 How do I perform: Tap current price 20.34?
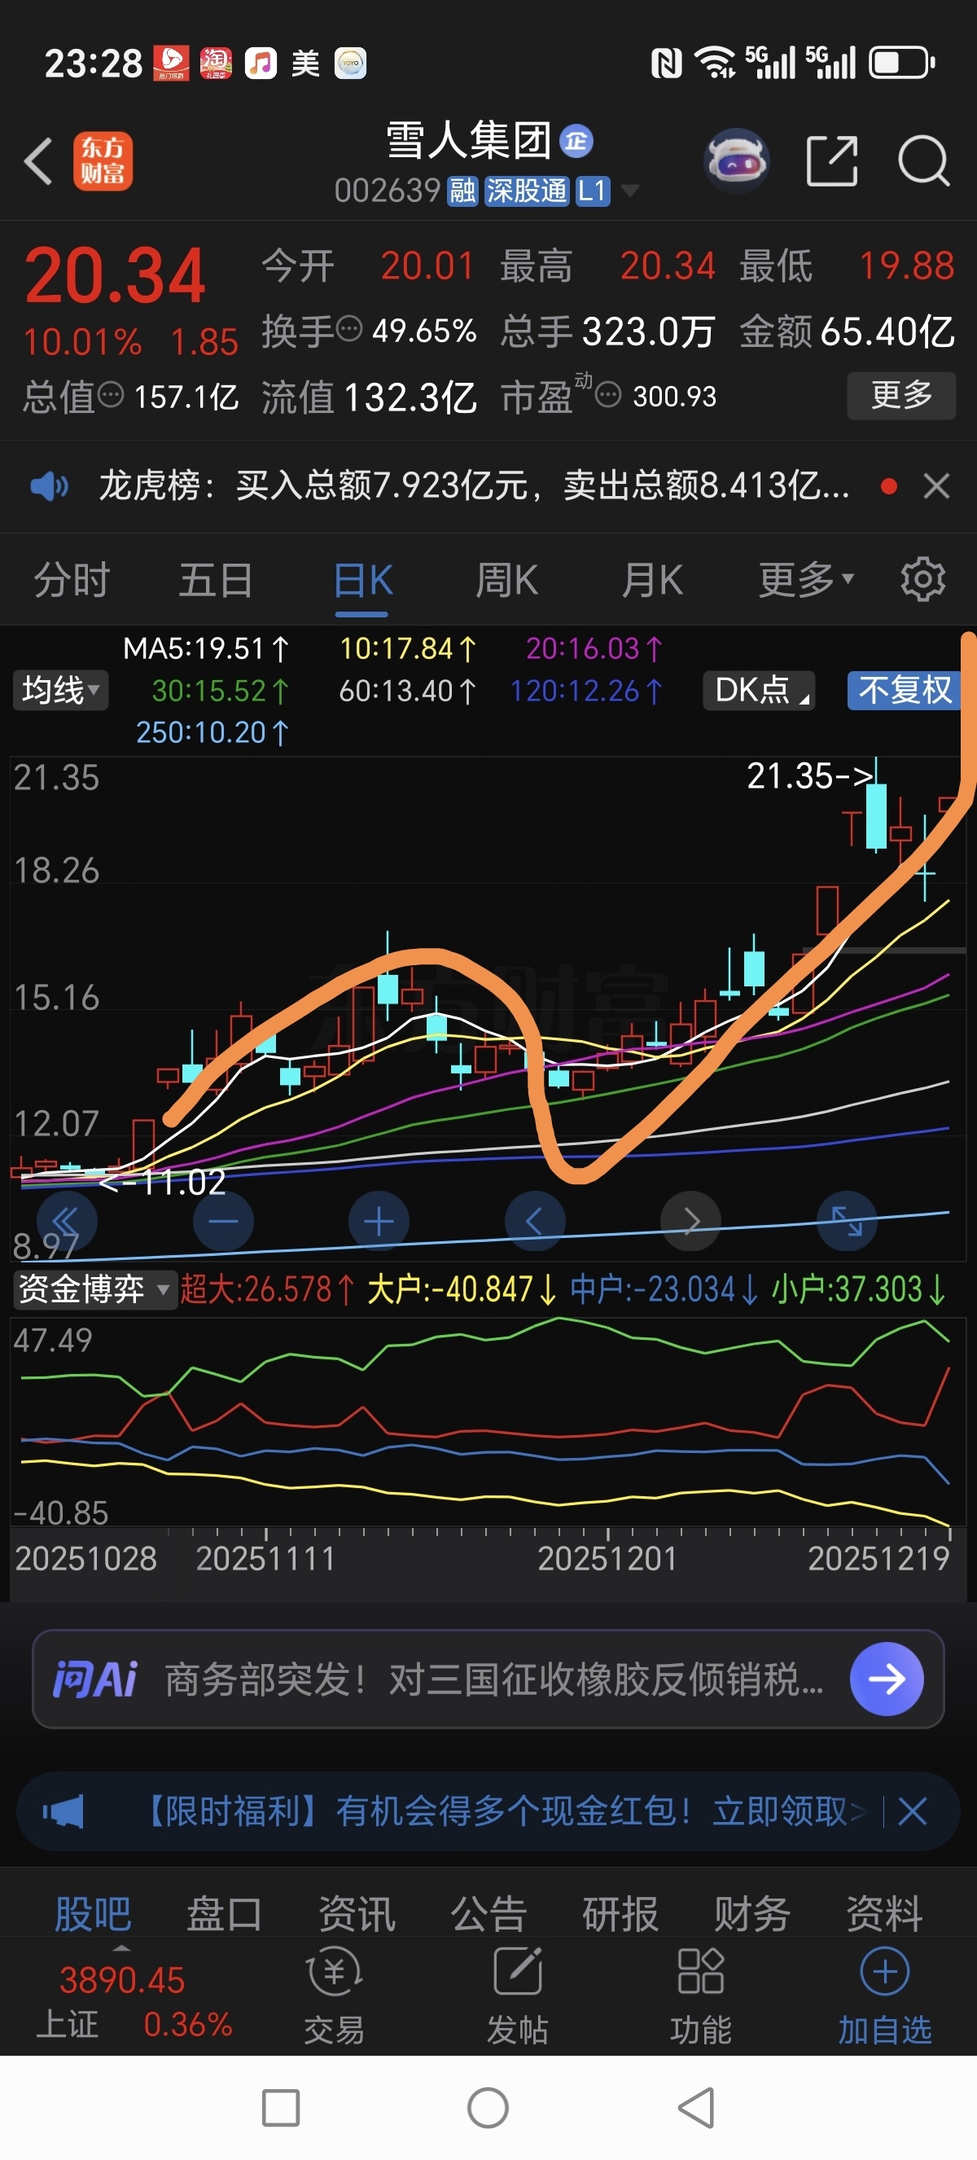(x=115, y=277)
